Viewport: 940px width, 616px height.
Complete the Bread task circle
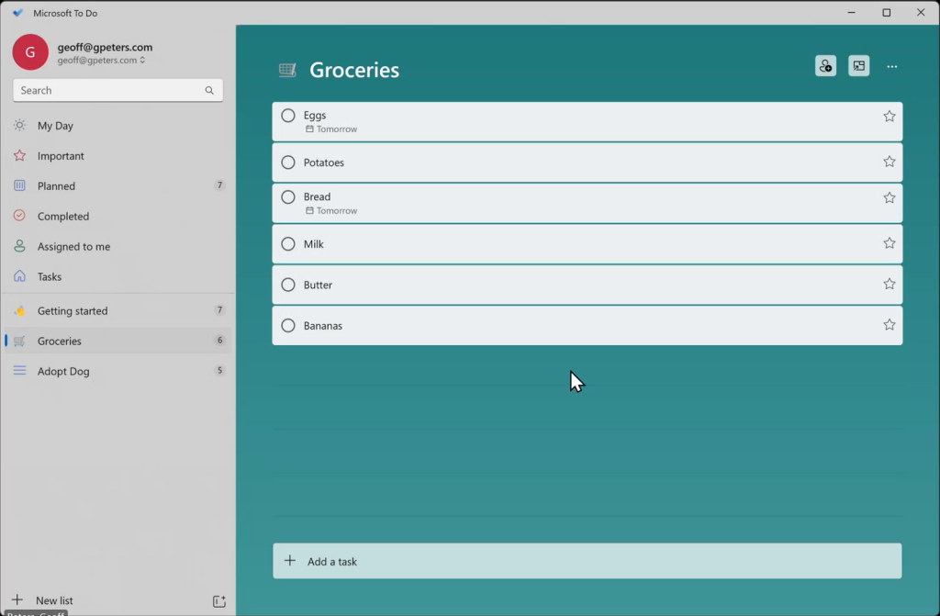pos(288,197)
